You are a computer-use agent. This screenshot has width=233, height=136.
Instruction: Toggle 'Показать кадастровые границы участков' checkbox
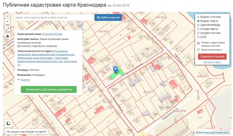click(x=198, y=43)
